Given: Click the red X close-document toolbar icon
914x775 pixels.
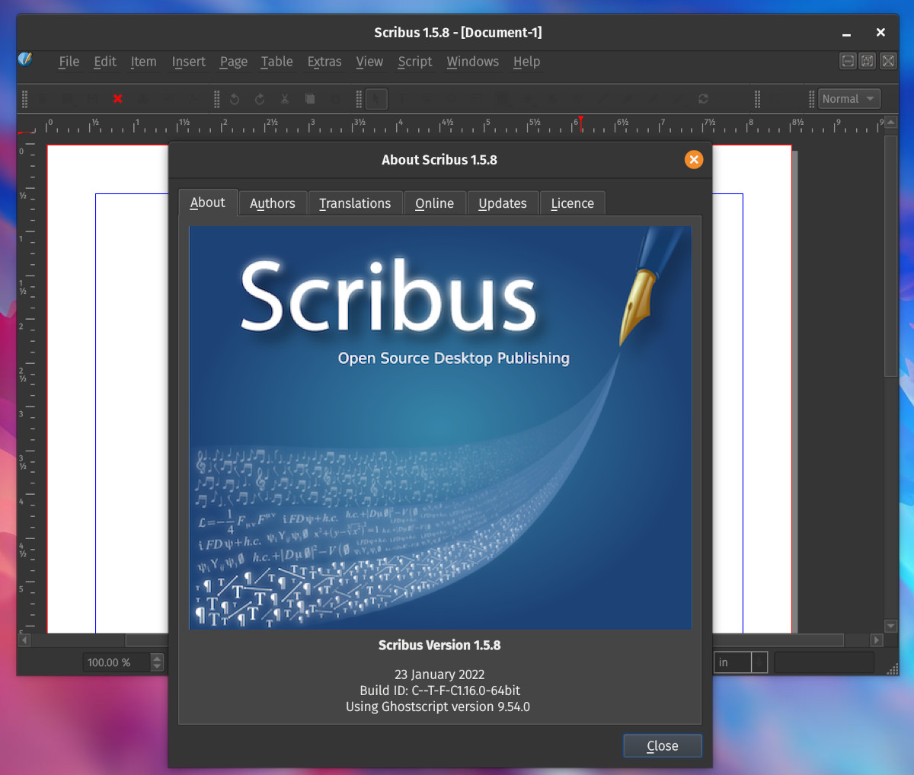Looking at the screenshot, I should [x=117, y=99].
